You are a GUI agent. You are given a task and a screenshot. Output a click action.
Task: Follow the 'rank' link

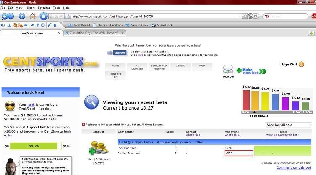click(31, 104)
